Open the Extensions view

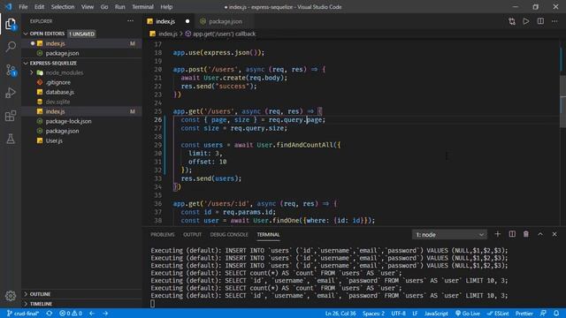point(11,116)
